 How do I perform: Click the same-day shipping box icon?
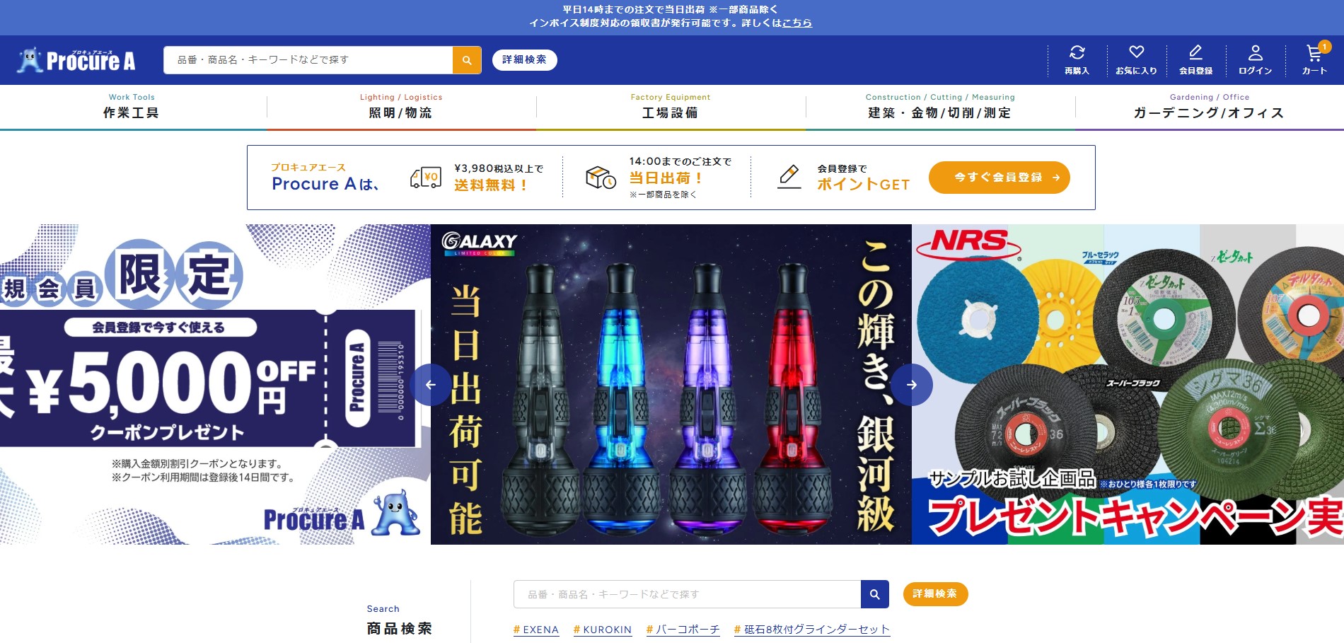pyautogui.click(x=601, y=178)
